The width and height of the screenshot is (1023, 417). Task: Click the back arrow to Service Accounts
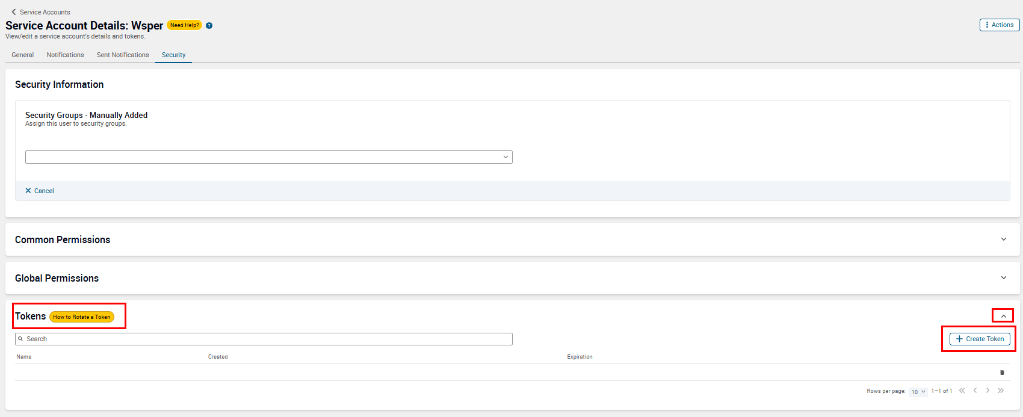click(14, 12)
